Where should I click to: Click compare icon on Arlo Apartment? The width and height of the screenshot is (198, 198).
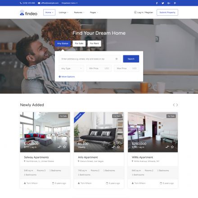coord(113,147)
